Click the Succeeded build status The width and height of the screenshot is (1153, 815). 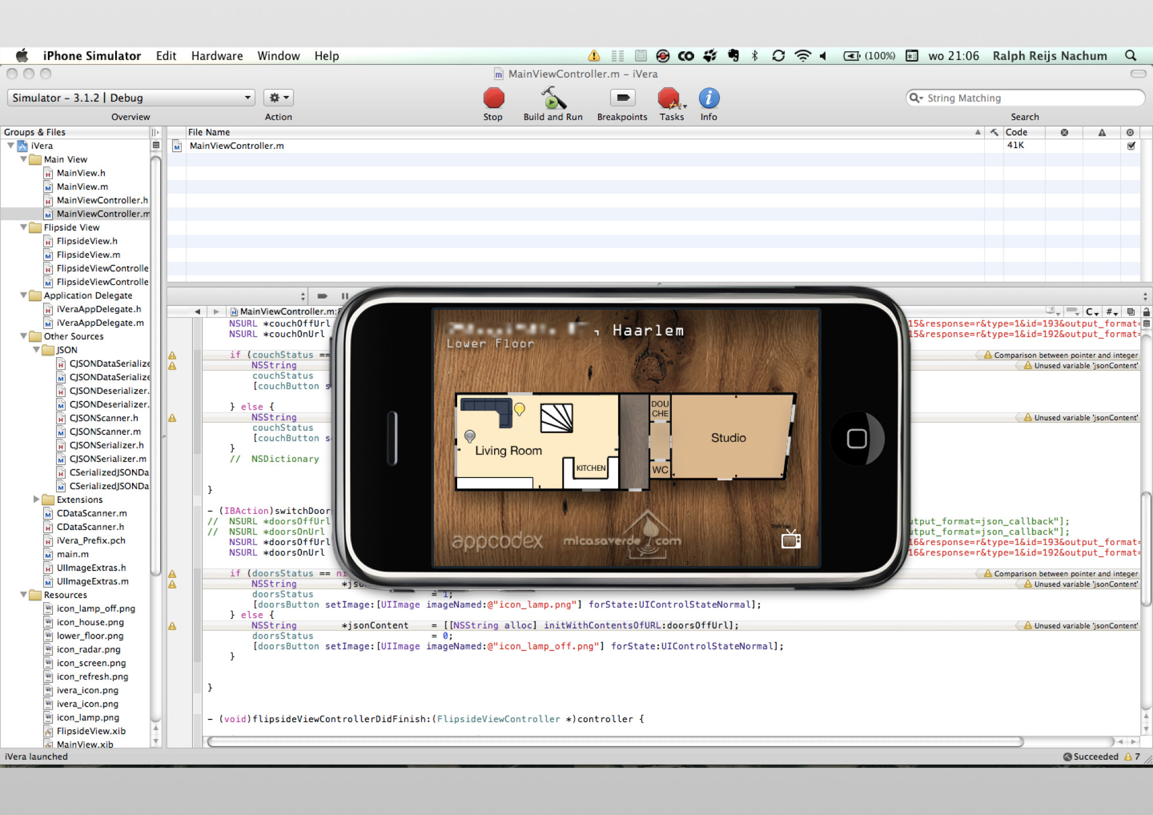[x=1091, y=757]
